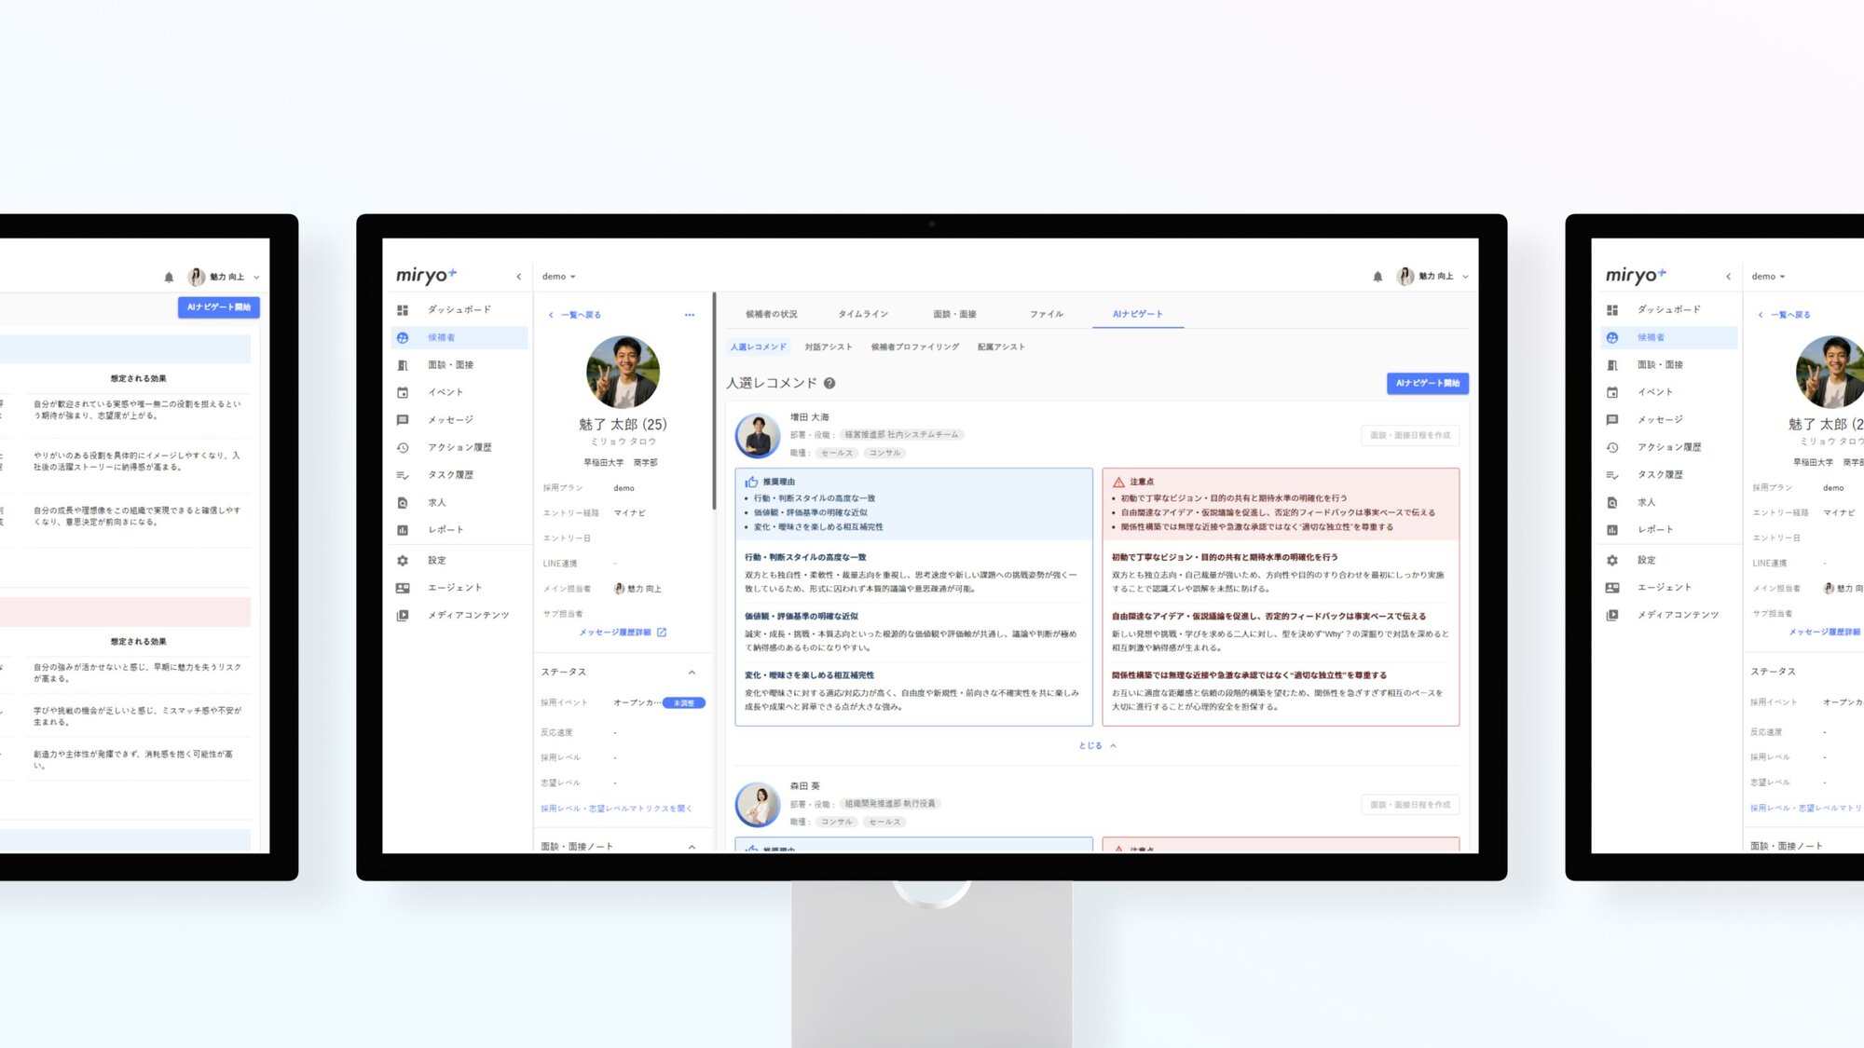This screenshot has width=1864, height=1048.
Task: Click AIナビゲート開始 button in left monitor
Action: pos(219,306)
